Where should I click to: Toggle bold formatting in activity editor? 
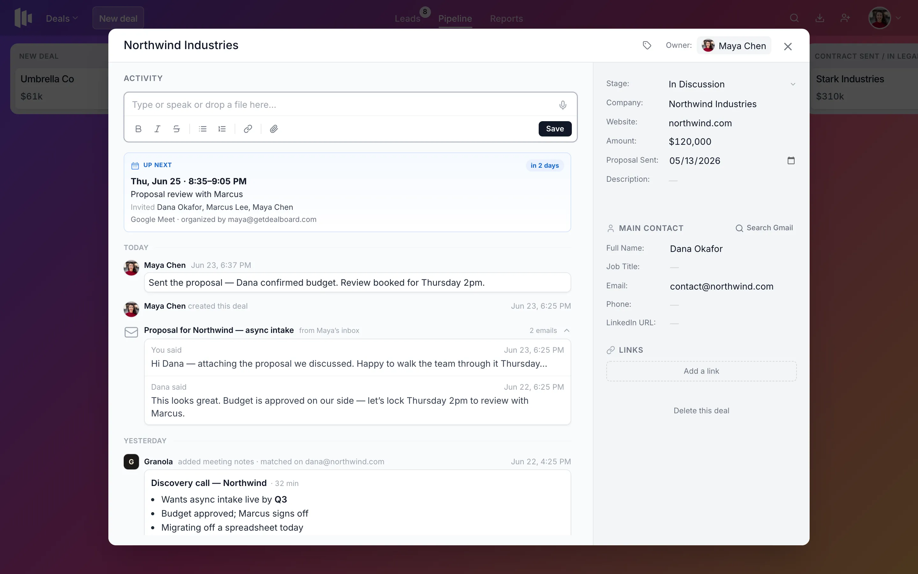[x=138, y=129]
